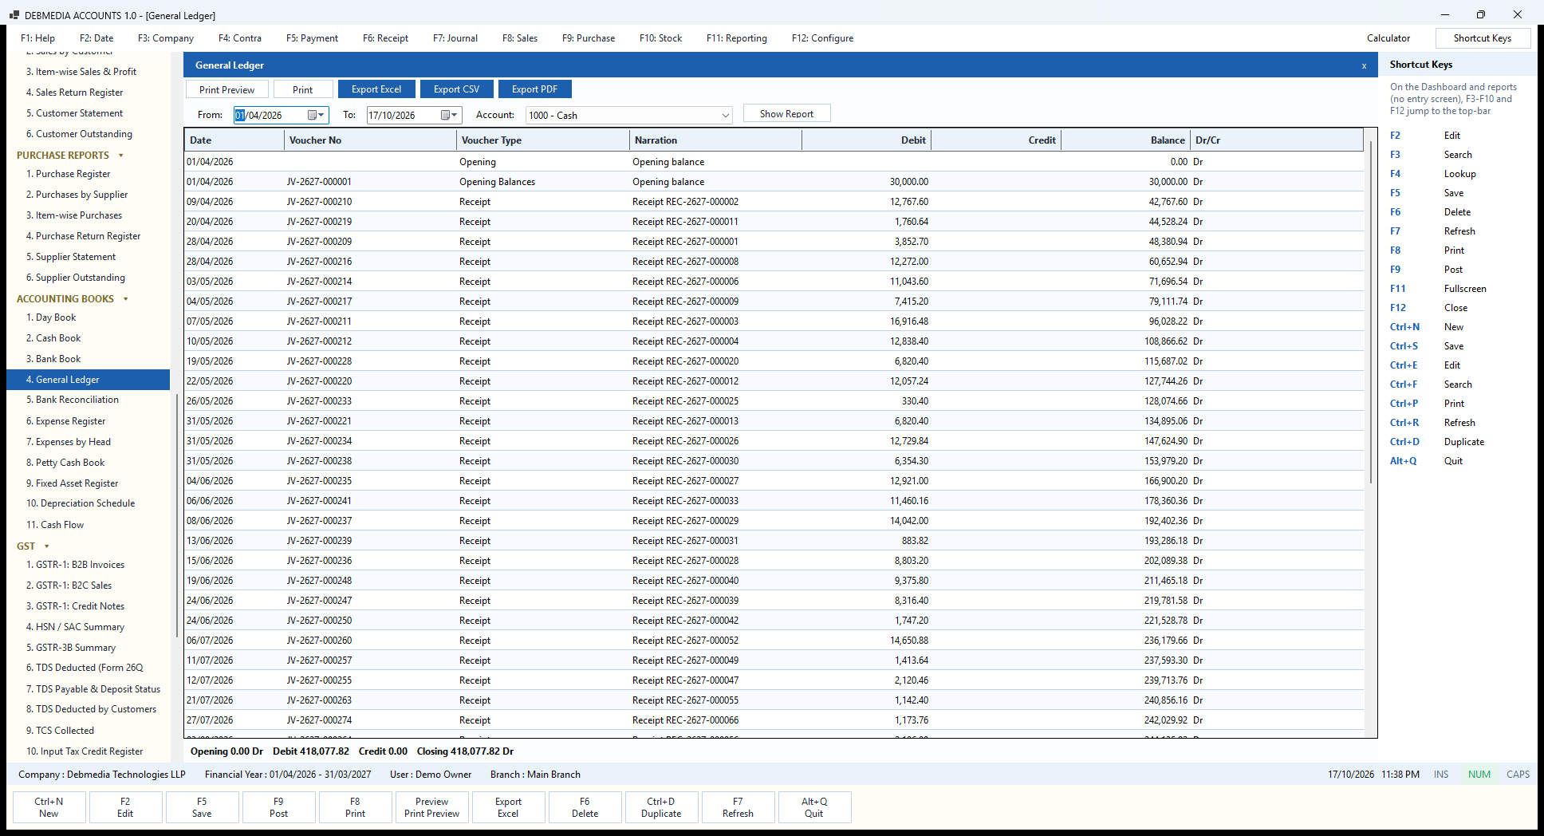Click the Show Report button
1544x836 pixels.
(x=786, y=113)
